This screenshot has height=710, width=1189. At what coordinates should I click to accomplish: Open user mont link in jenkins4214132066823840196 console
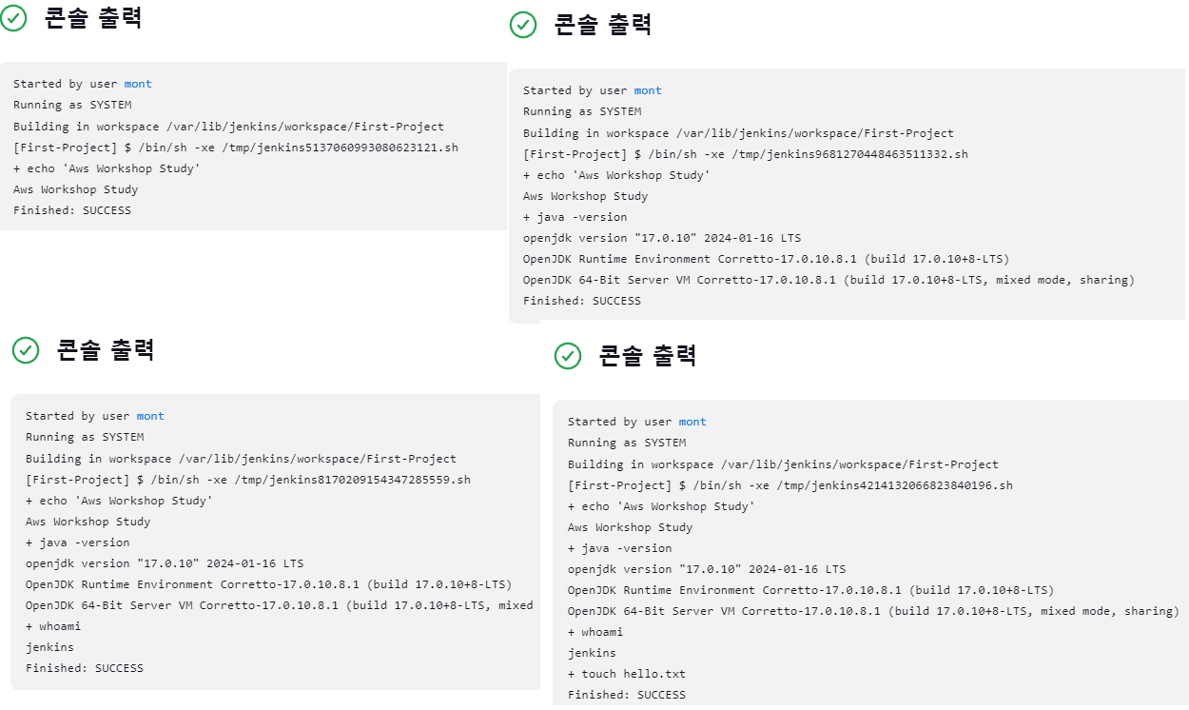(x=692, y=422)
